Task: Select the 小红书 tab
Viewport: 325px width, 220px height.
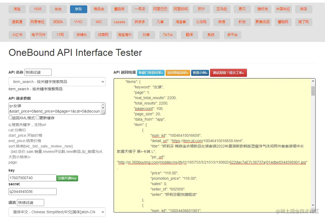Action: pos(17,35)
